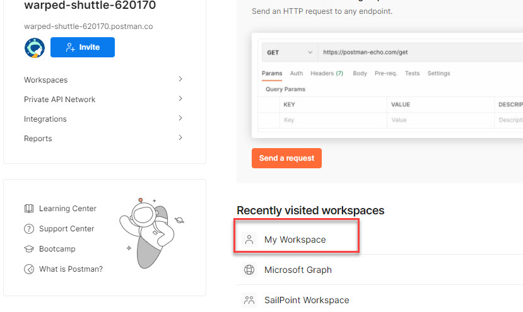Click the orange Send a request button

[286, 158]
